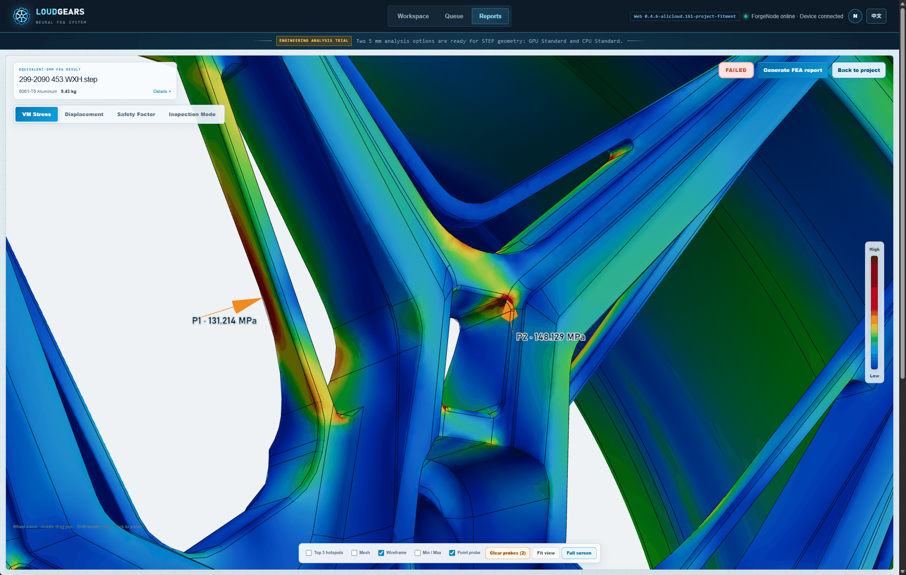Click the ENGINEERING ANALYSIS TRIAL badge
The height and width of the screenshot is (575, 906).
click(314, 41)
